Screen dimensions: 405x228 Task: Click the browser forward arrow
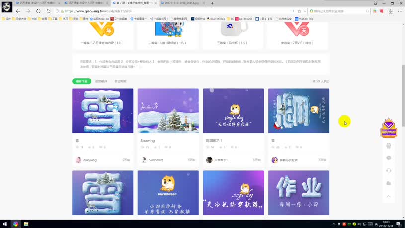coord(28,11)
